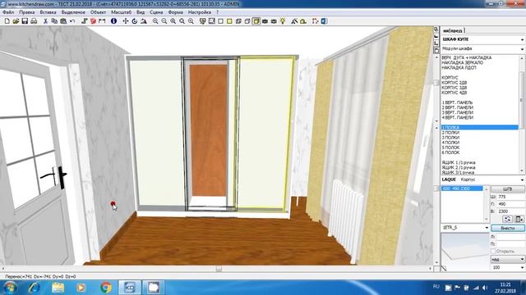The width and height of the screenshot is (526, 295).
Task: Select 6 ПОЛОК in the module list
Action: click(450, 152)
